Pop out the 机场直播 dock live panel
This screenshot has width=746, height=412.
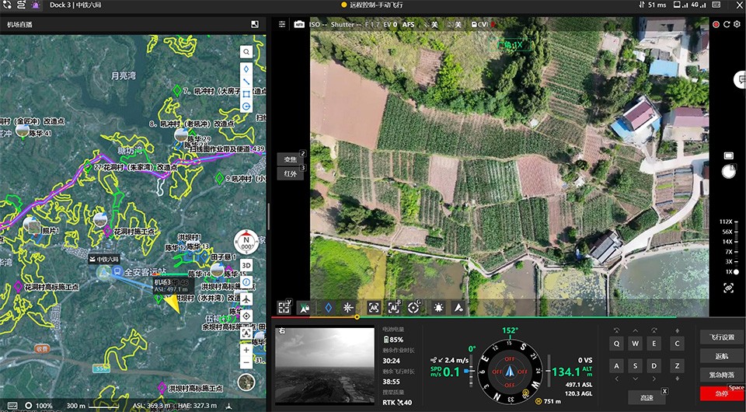click(x=255, y=24)
